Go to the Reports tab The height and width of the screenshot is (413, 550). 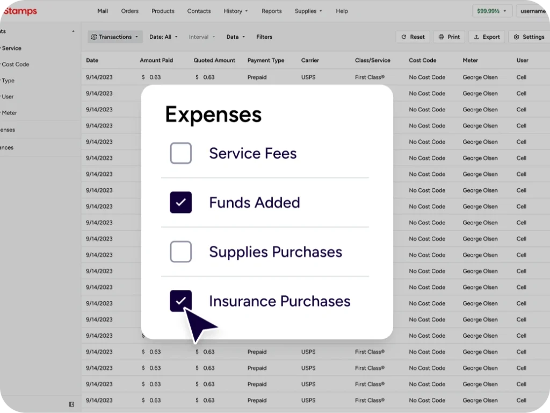click(x=271, y=11)
